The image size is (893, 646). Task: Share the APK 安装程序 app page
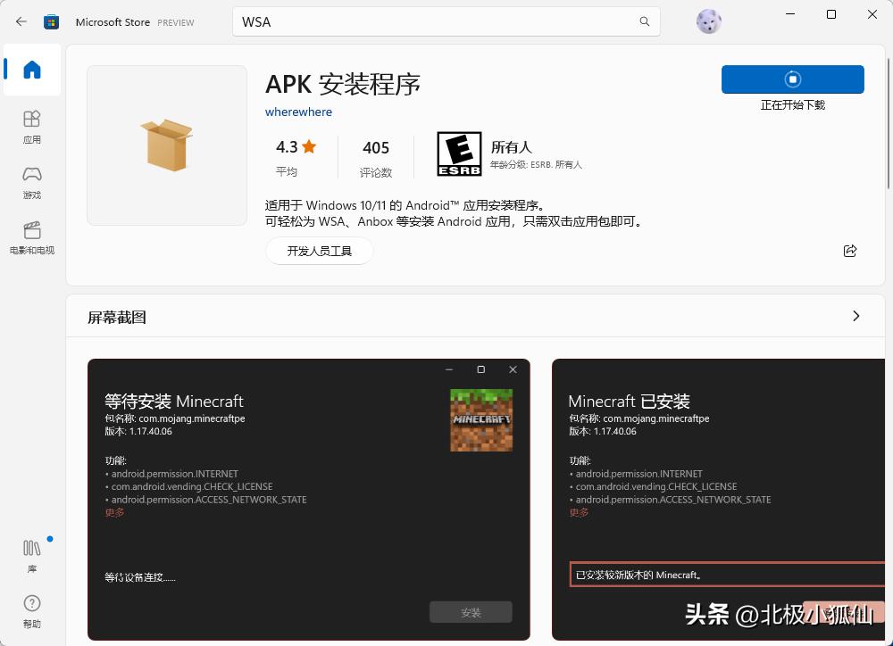point(850,251)
